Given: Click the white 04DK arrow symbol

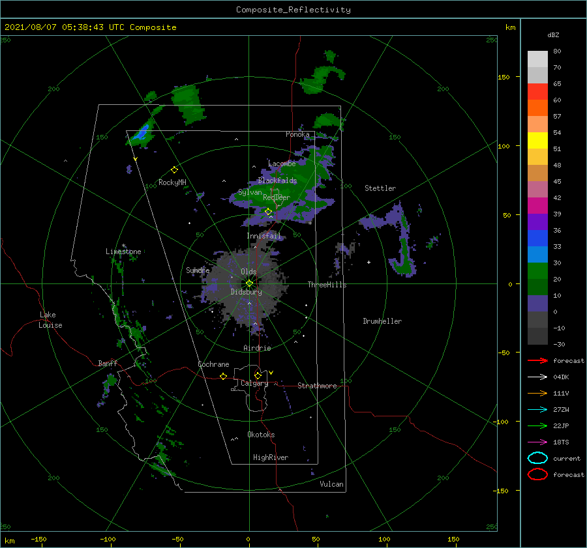Looking at the screenshot, I should [537, 377].
